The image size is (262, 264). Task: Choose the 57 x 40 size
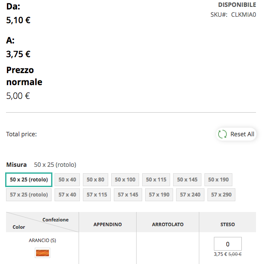(67, 195)
